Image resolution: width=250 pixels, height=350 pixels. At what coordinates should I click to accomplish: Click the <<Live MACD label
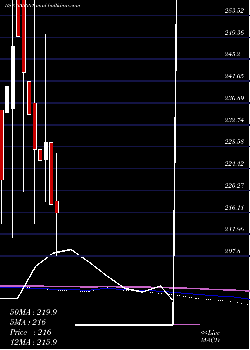pos(210,337)
